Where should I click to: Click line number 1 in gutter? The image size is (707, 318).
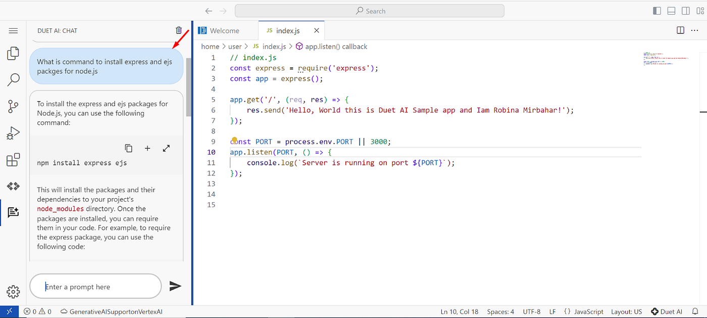[213, 58]
